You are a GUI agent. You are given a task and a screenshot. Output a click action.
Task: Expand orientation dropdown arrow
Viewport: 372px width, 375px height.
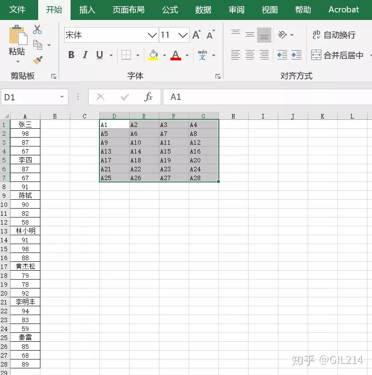[292, 35]
